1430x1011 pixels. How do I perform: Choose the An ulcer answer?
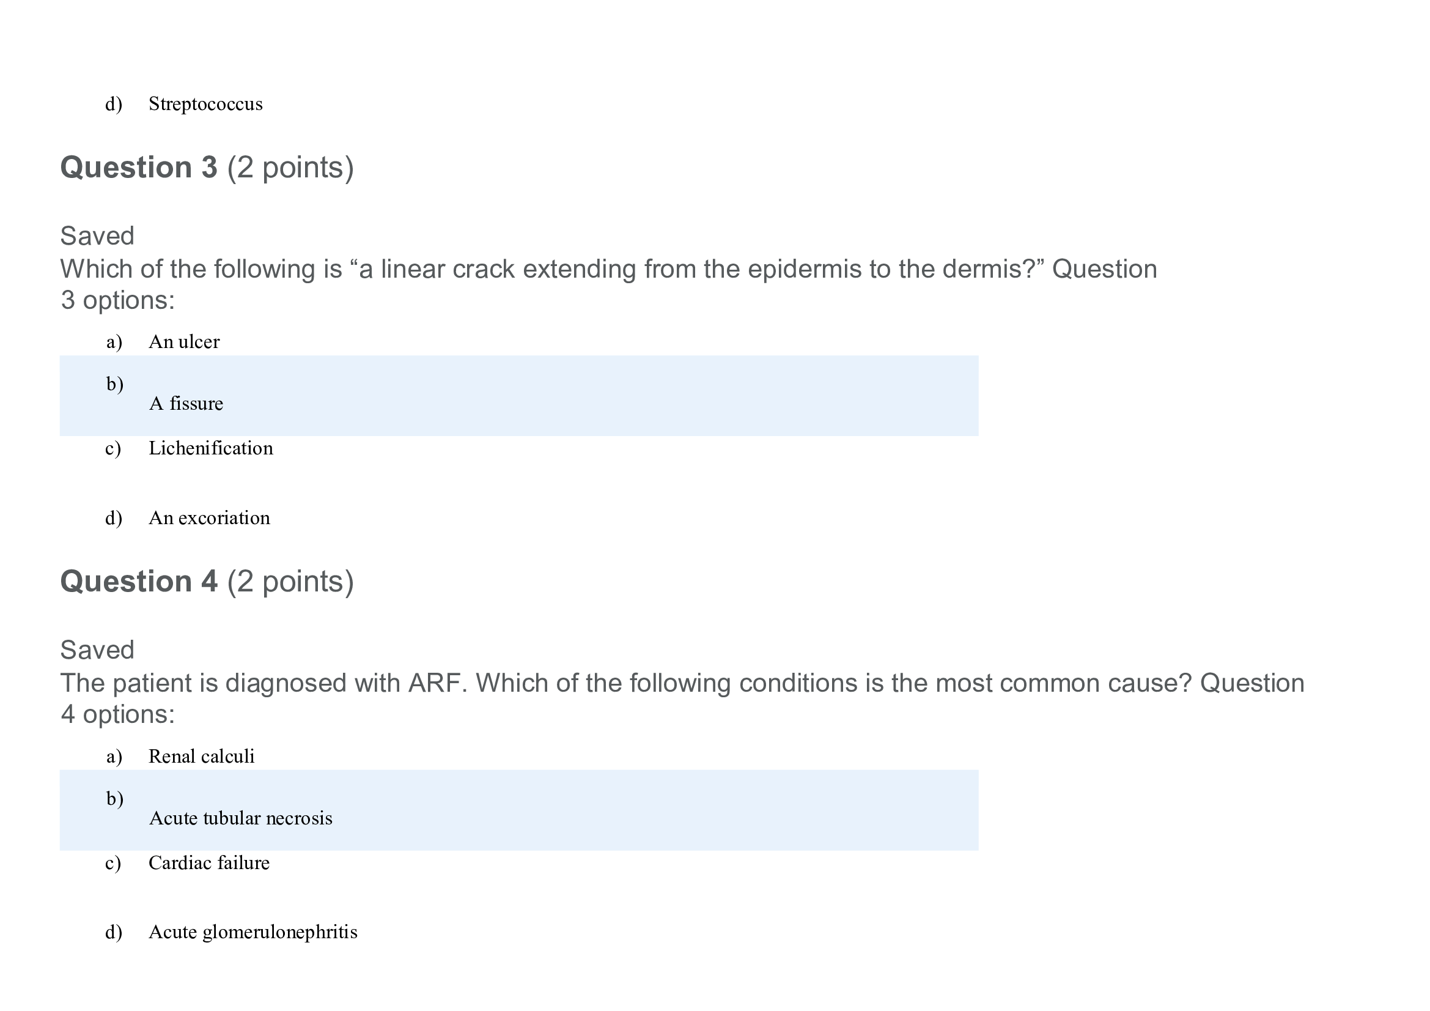pyautogui.click(x=184, y=342)
